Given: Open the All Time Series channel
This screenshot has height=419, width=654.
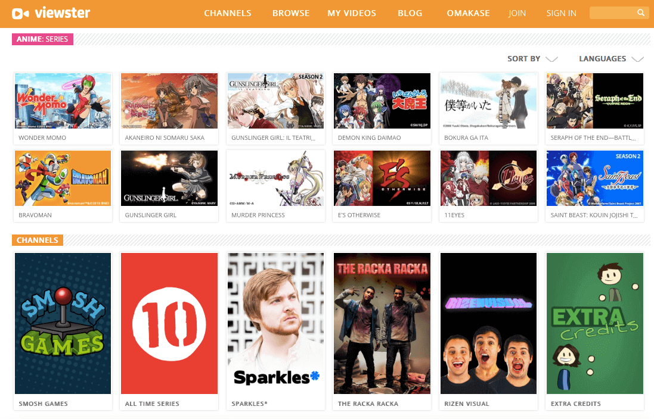Looking at the screenshot, I should pos(169,323).
